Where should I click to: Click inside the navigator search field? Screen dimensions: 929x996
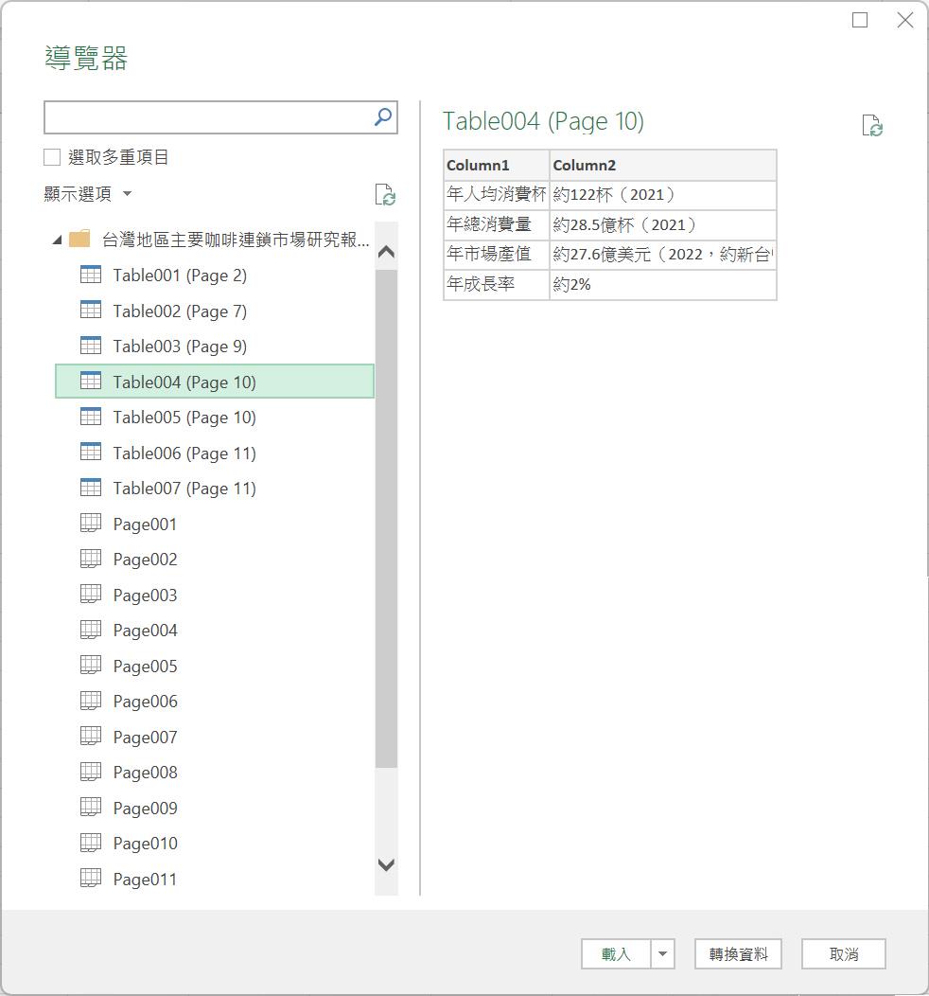(208, 117)
